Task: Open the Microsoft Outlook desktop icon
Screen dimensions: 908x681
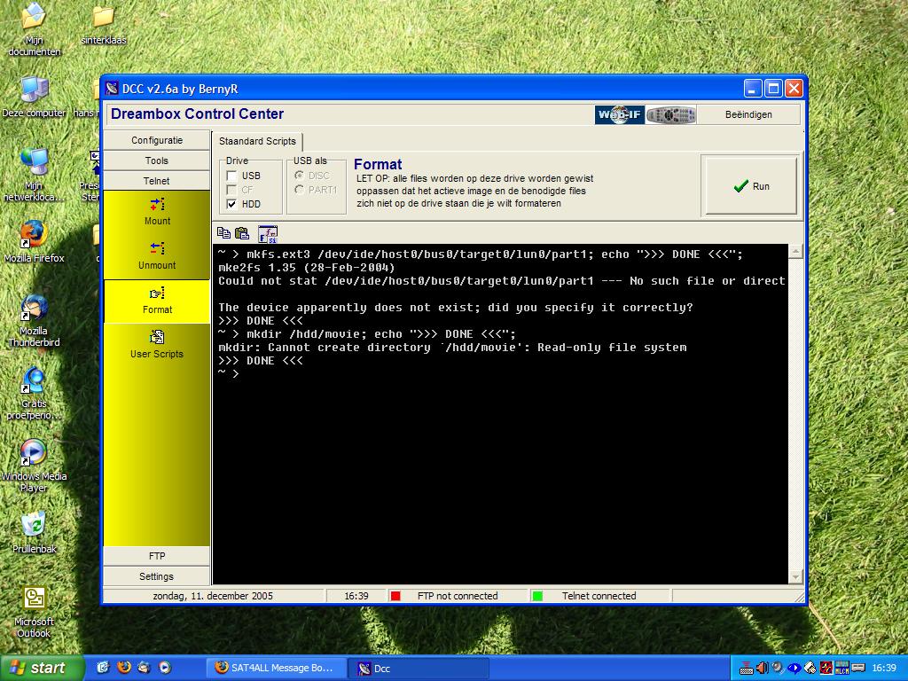Action: point(34,612)
